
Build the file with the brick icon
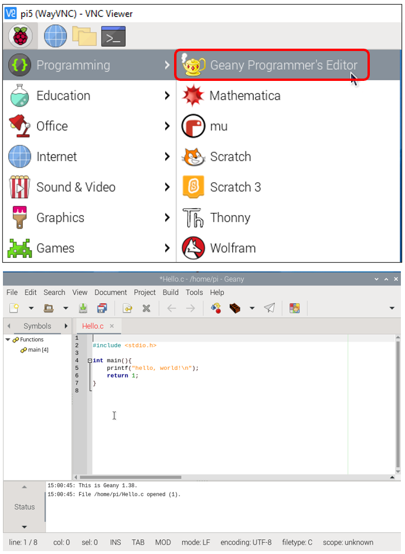click(x=235, y=308)
